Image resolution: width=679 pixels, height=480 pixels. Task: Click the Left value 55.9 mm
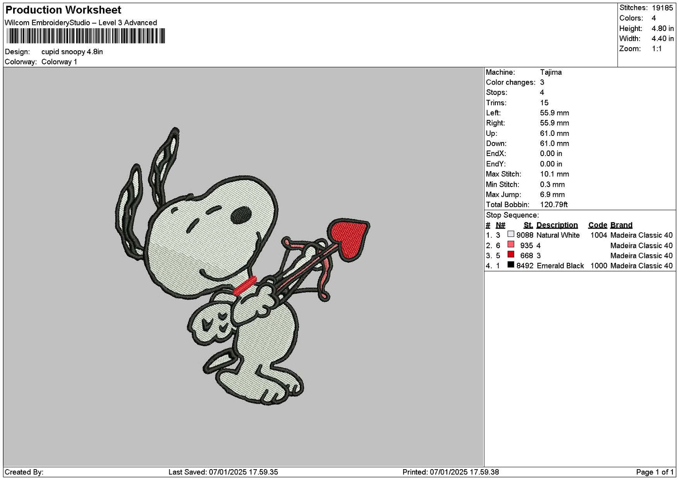[554, 113]
